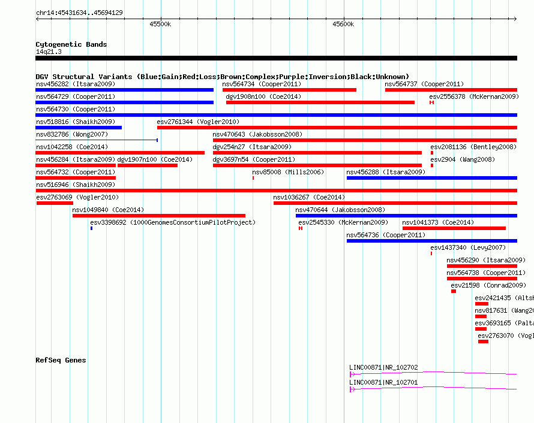Screen dimensions: 534x423
Task: Open the nsv564737 (Cooper2011) variant label
Action: [x=424, y=84]
